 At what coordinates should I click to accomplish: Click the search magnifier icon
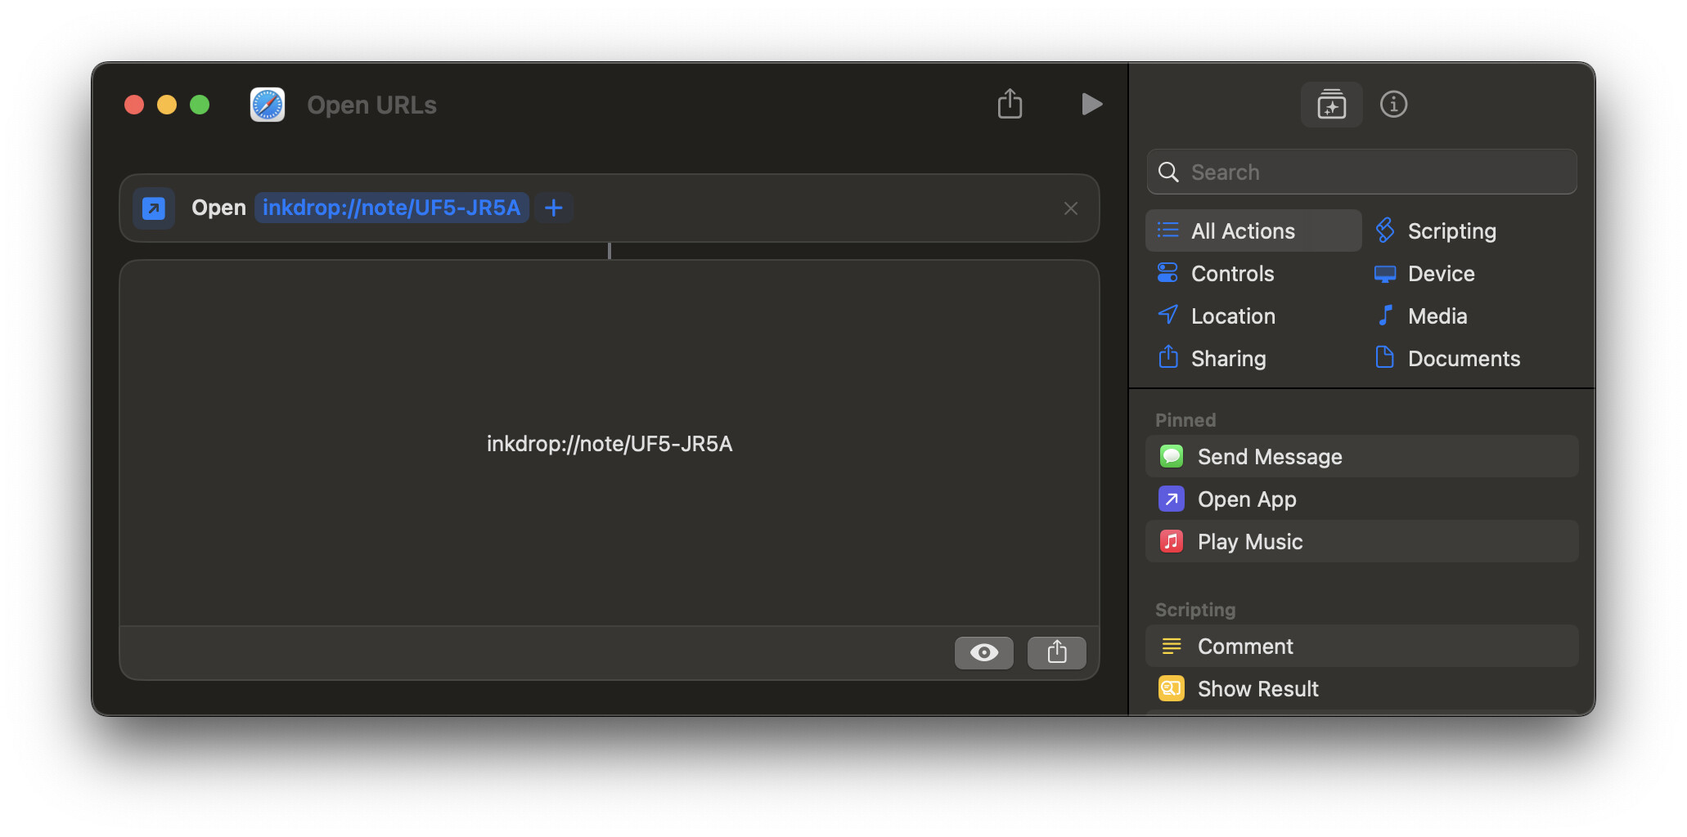(1168, 172)
